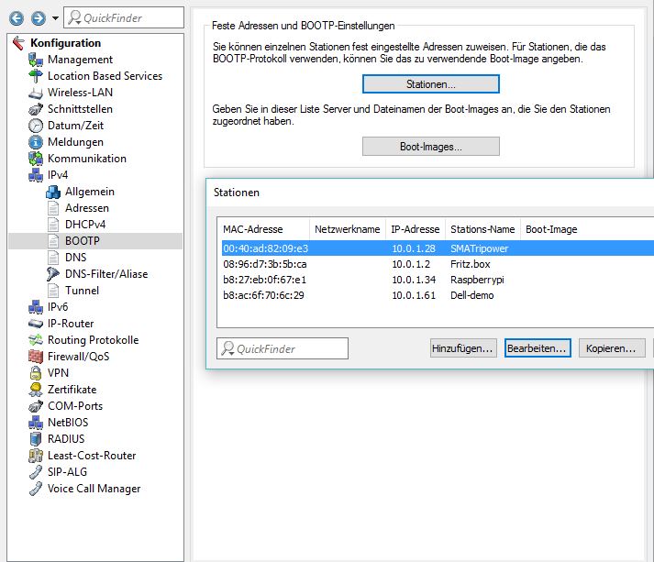Click MAC address b8:ac:6f:70:6c:29
654x562 pixels.
tap(263, 295)
